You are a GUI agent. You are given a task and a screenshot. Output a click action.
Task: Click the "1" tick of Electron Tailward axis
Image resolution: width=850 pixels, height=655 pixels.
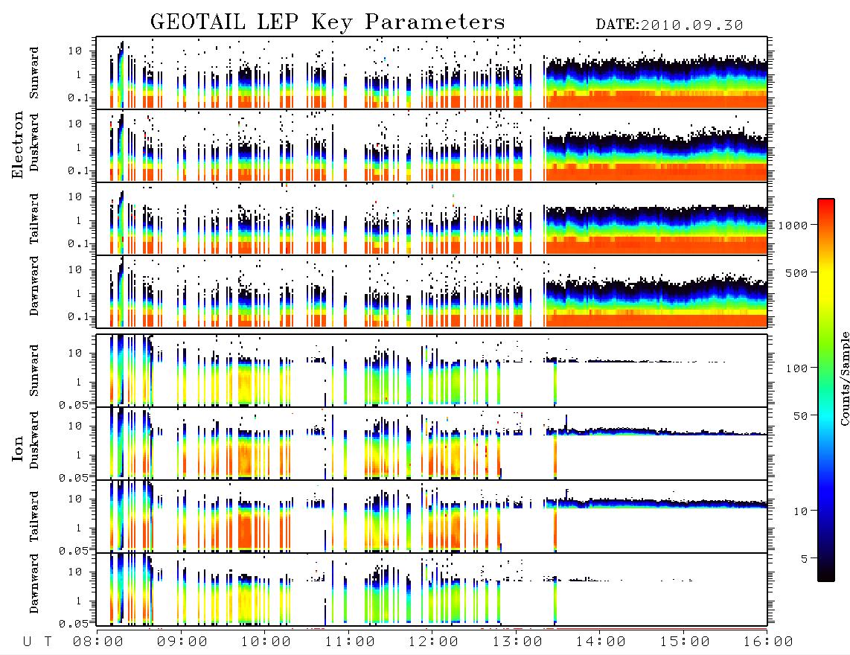[79, 220]
